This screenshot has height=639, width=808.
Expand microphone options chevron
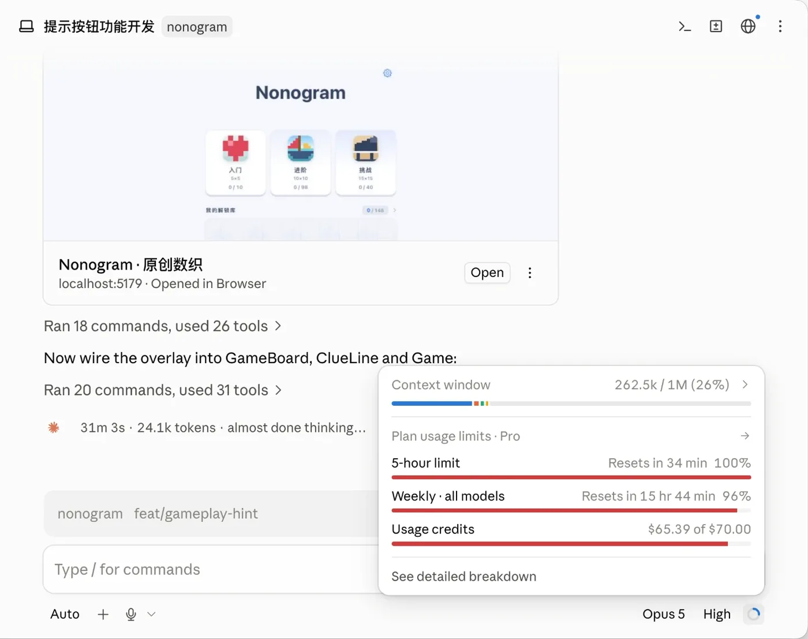151,614
